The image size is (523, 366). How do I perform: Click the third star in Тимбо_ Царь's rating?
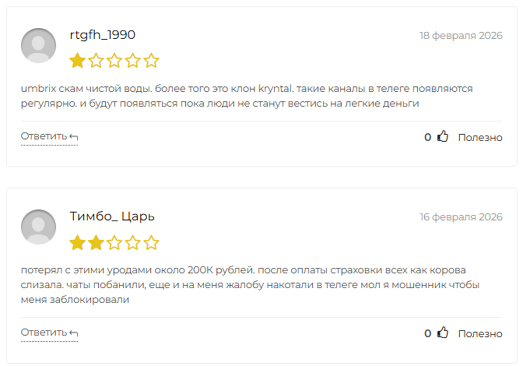point(114,243)
